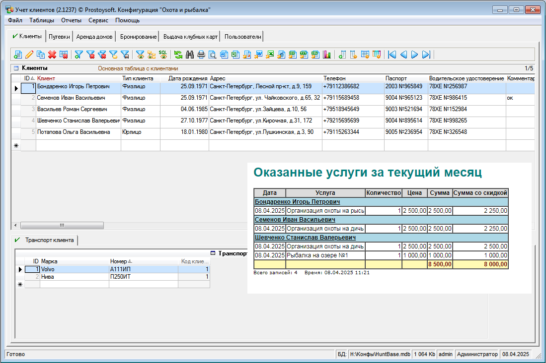
Task: Open the Аренда домов tab
Action: coord(94,37)
